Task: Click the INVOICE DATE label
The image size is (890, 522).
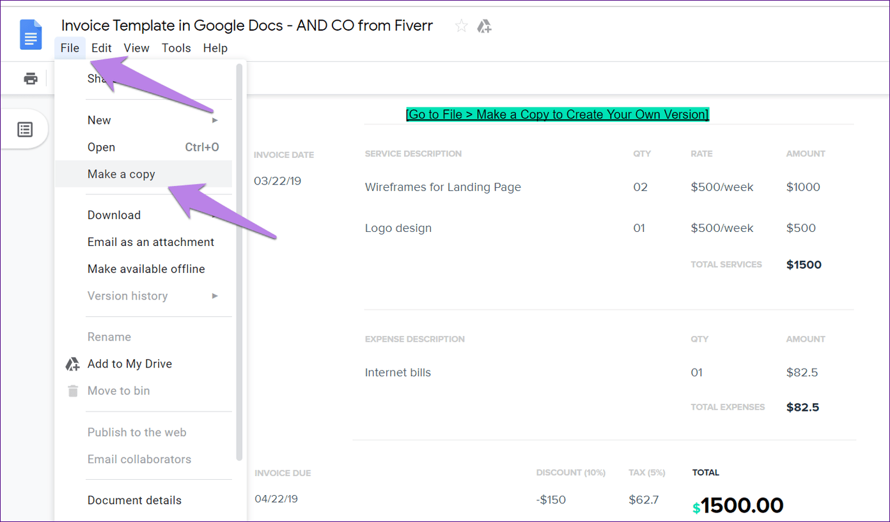Action: point(284,155)
